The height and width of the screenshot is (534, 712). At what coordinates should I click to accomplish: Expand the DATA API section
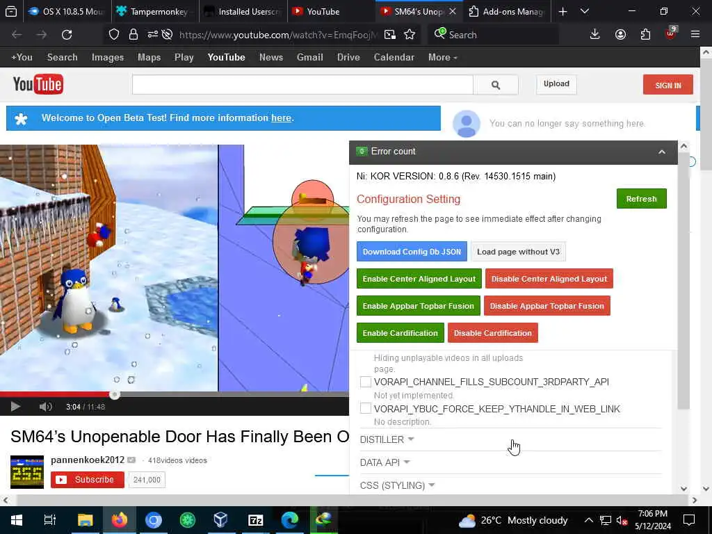click(x=385, y=462)
